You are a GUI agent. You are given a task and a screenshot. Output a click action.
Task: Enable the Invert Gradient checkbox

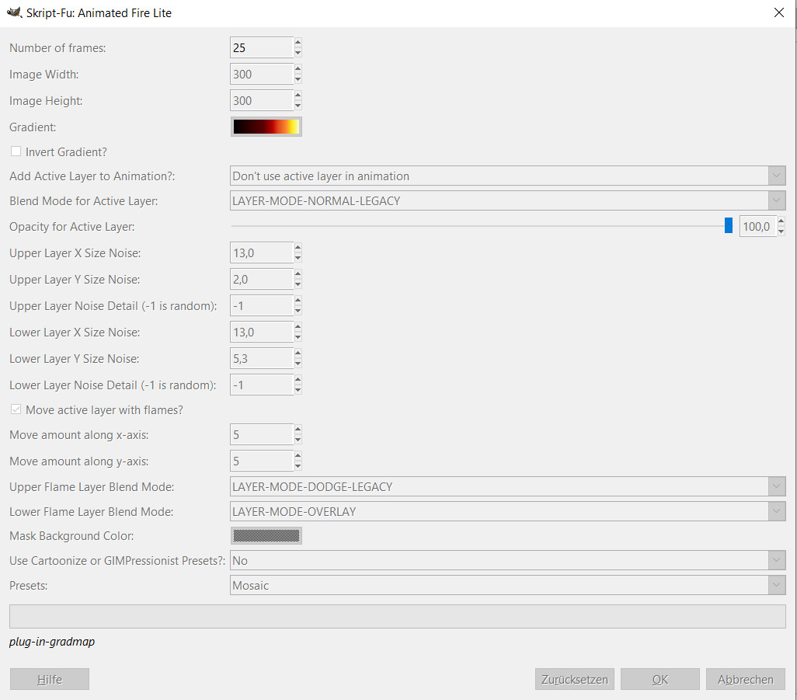(16, 151)
